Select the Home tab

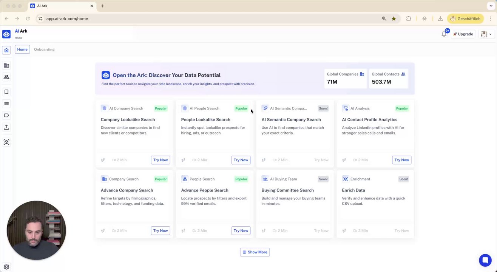(22, 49)
